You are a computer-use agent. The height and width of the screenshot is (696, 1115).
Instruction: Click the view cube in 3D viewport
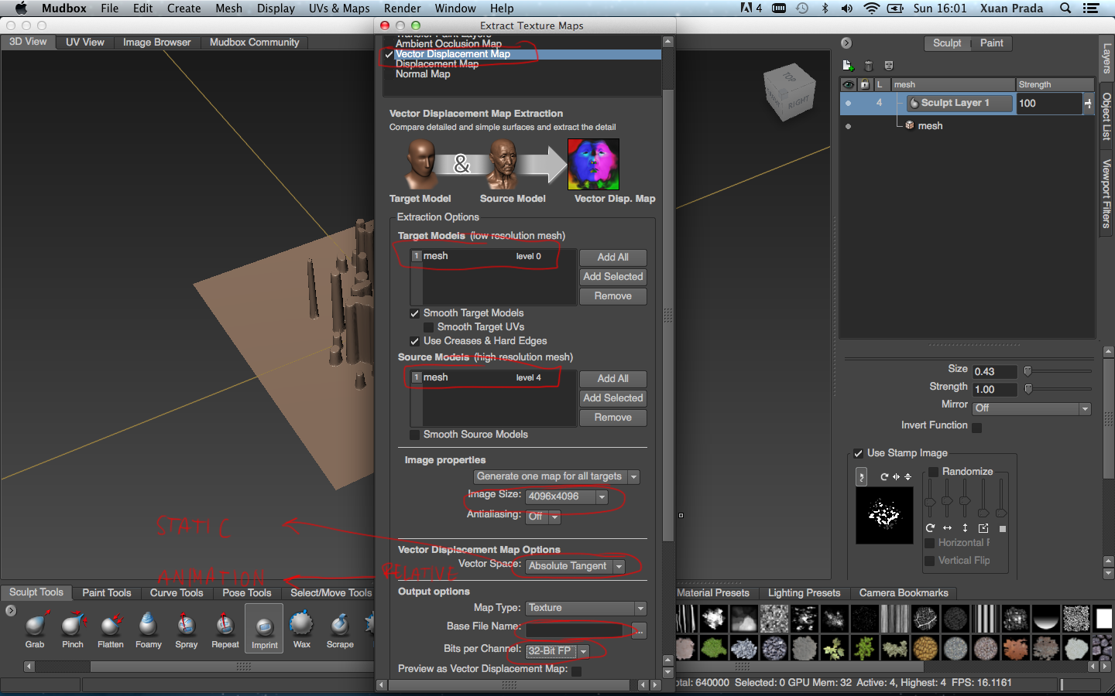[789, 91]
